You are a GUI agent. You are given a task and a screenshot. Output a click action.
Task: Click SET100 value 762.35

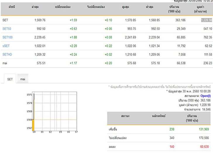208,37
